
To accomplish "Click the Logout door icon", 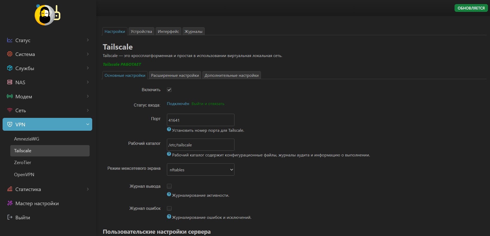I will tap(10, 217).
